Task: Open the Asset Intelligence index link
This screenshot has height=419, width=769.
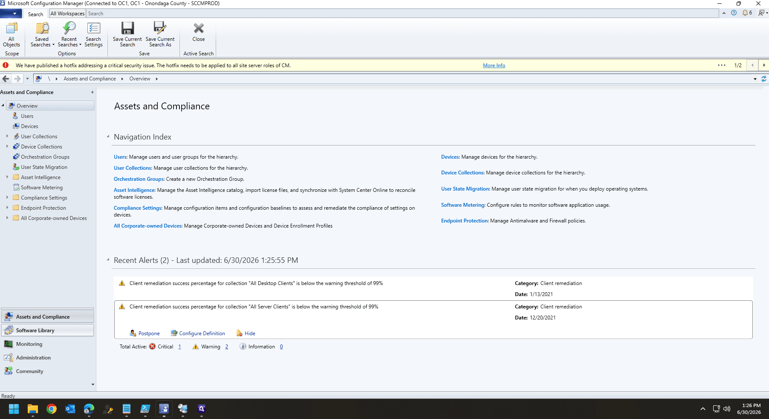Action: (134, 190)
